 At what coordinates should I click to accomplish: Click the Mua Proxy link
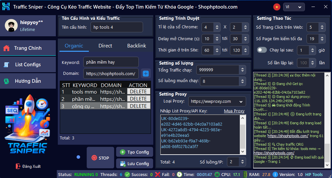[234, 111]
